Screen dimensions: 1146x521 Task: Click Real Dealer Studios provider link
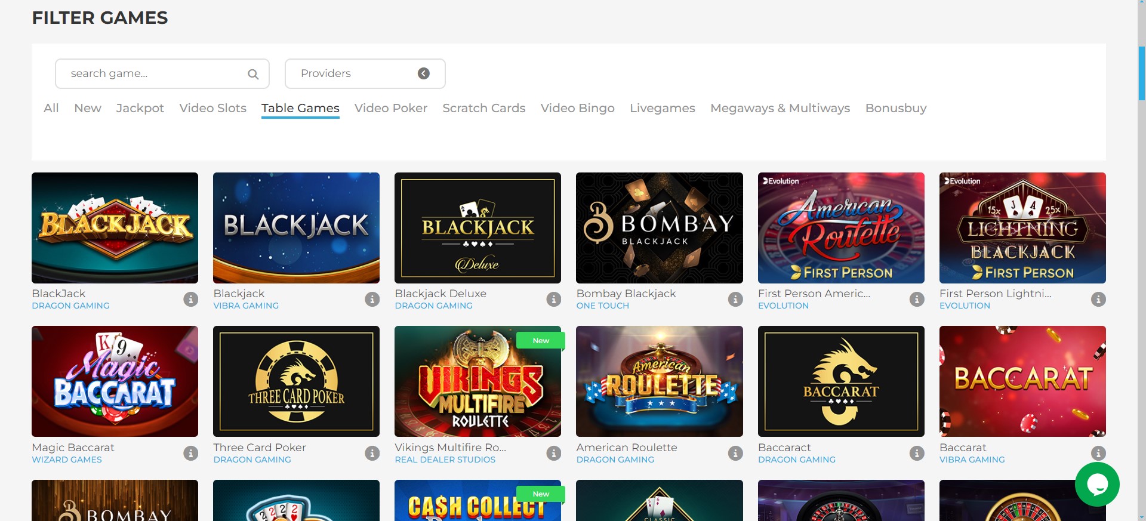click(x=445, y=460)
